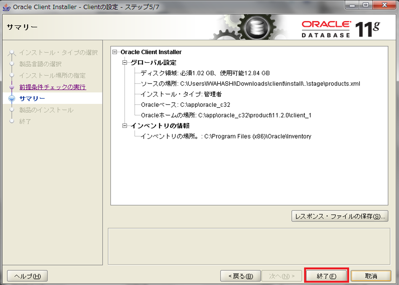Open the 前提条件チェックの実行 step link
The width and height of the screenshot is (399, 285).
coord(53,87)
